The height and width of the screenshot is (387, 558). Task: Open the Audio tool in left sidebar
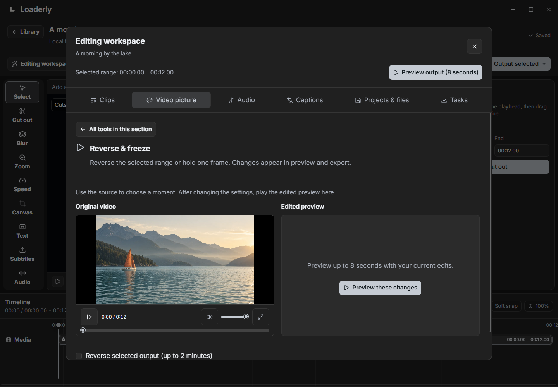[x=22, y=277]
